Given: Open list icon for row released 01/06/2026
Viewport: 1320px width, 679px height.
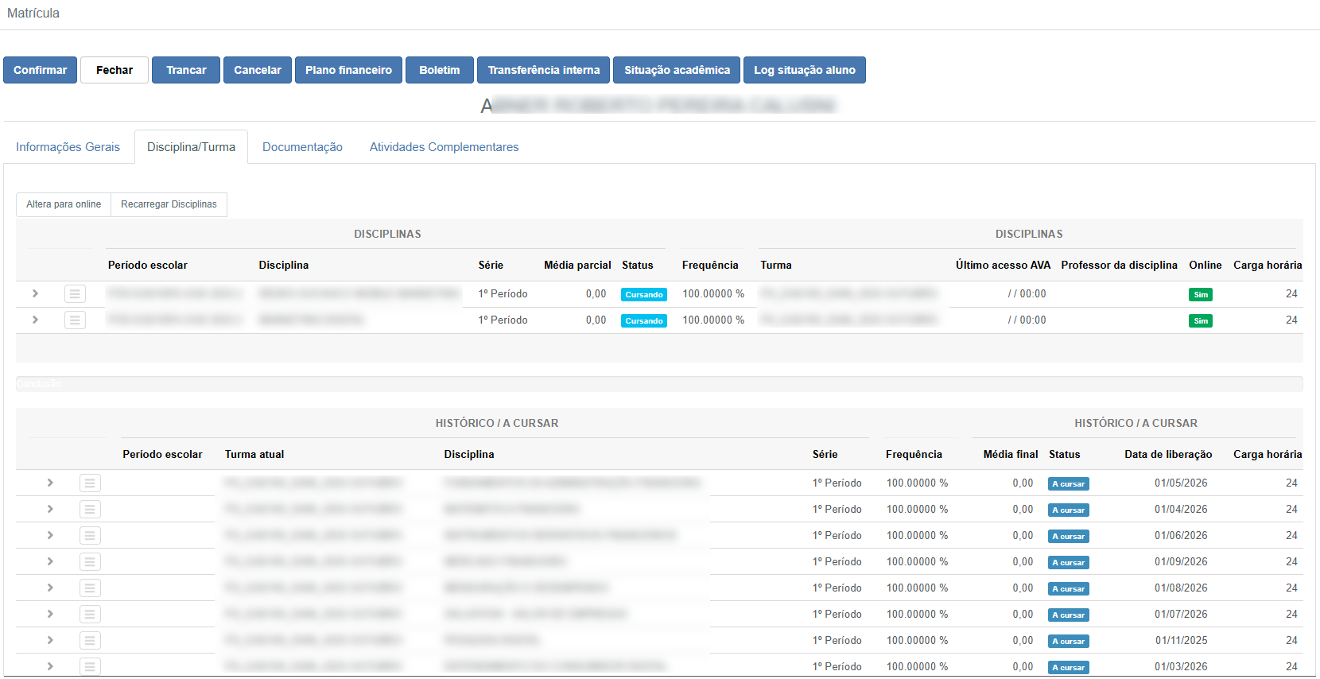Looking at the screenshot, I should tap(90, 536).
